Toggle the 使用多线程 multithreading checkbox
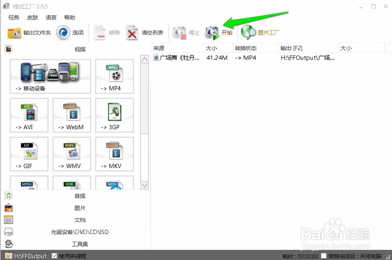The height and width of the screenshot is (260, 392). coord(54,256)
